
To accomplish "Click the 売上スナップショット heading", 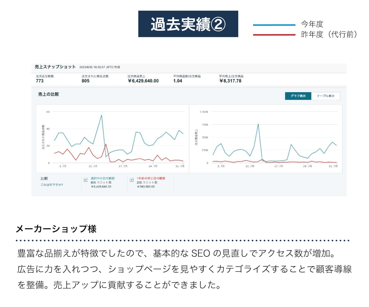I will pos(55,67).
